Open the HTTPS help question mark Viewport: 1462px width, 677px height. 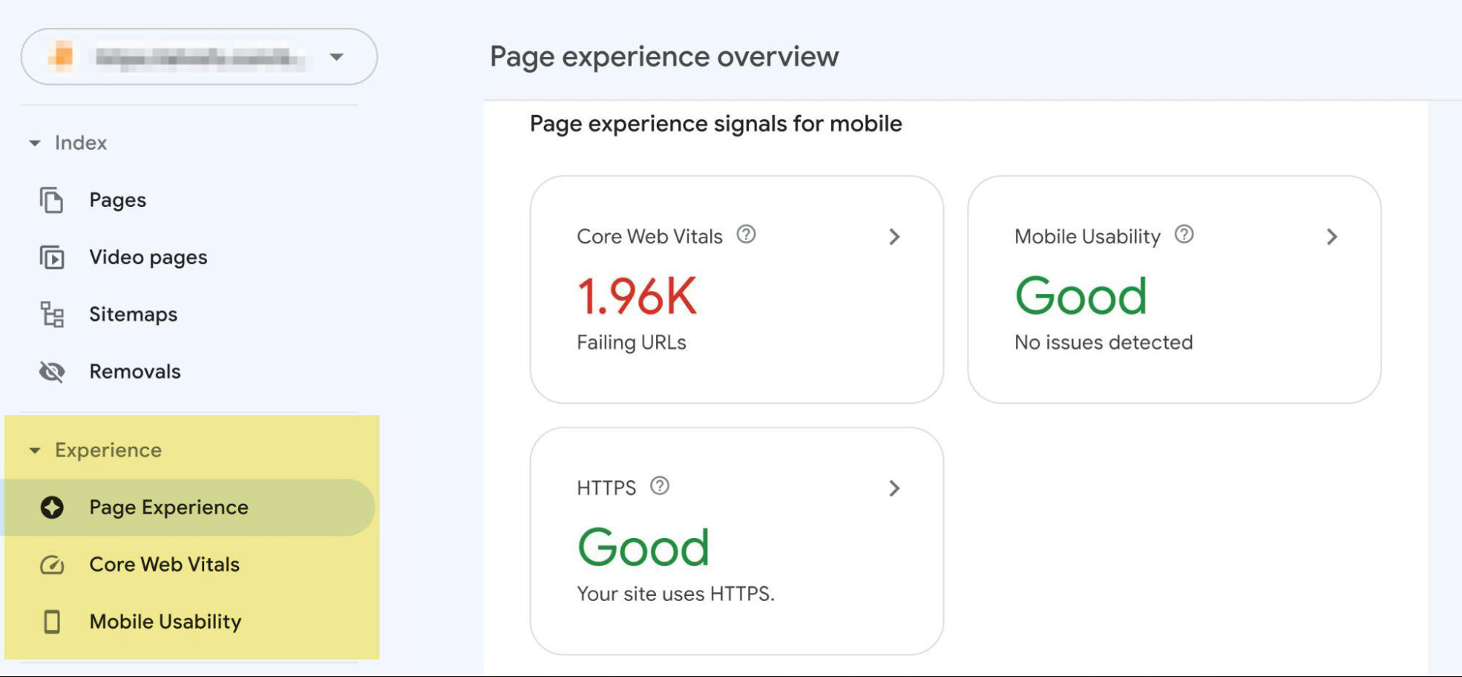[x=660, y=486]
